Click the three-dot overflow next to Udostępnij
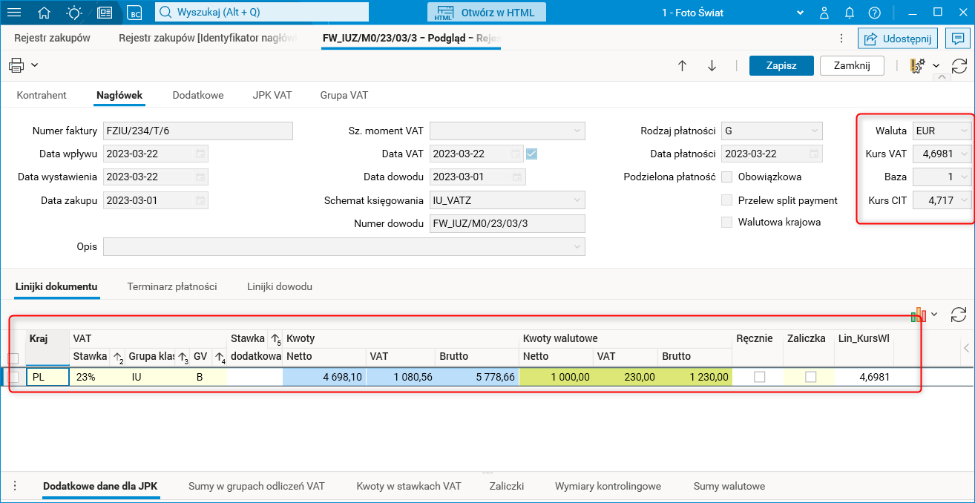Screen dimensions: 975x503 (x=841, y=38)
